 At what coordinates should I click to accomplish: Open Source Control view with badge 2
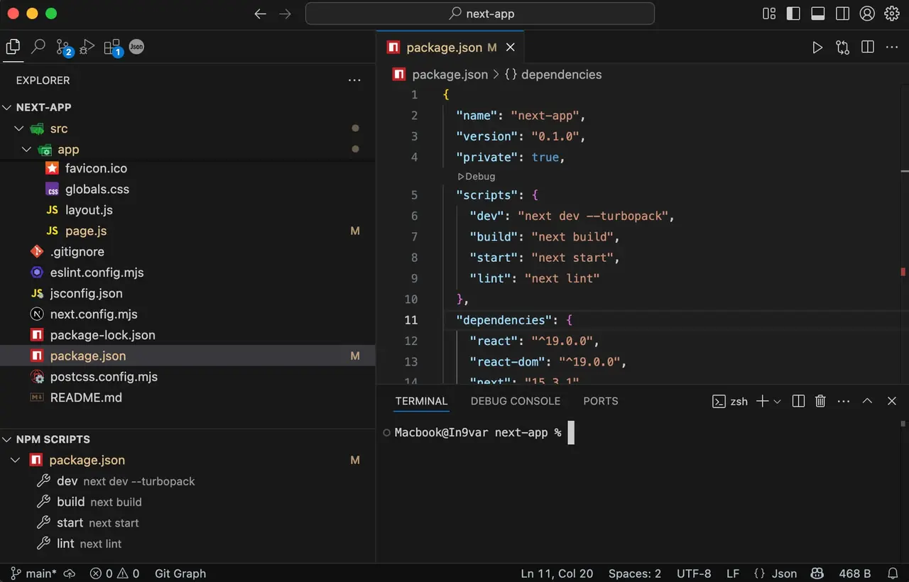tap(64, 48)
